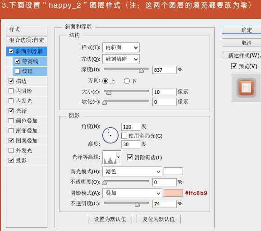
Task: Select 混合选项:自定 in styles list
Action: 27,40
